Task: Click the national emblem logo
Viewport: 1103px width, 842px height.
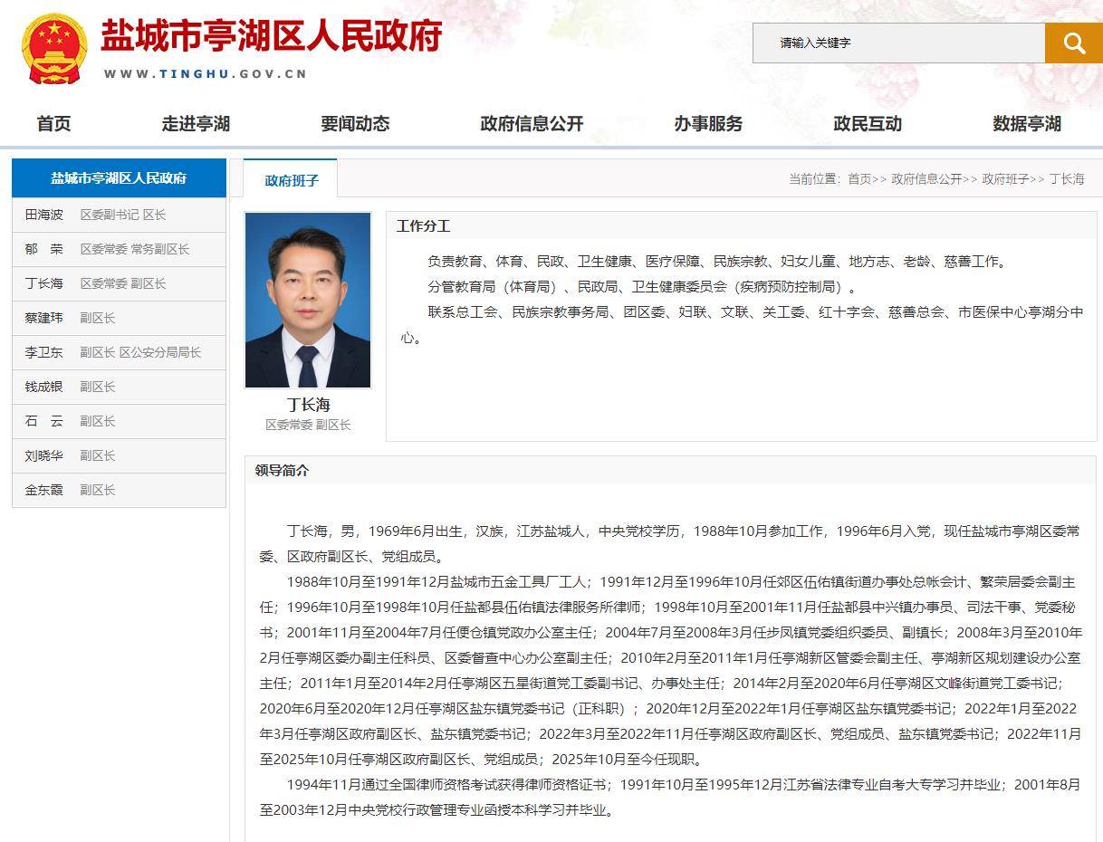Action: coord(54,49)
